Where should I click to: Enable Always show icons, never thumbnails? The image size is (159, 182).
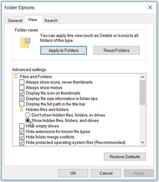point(22,82)
